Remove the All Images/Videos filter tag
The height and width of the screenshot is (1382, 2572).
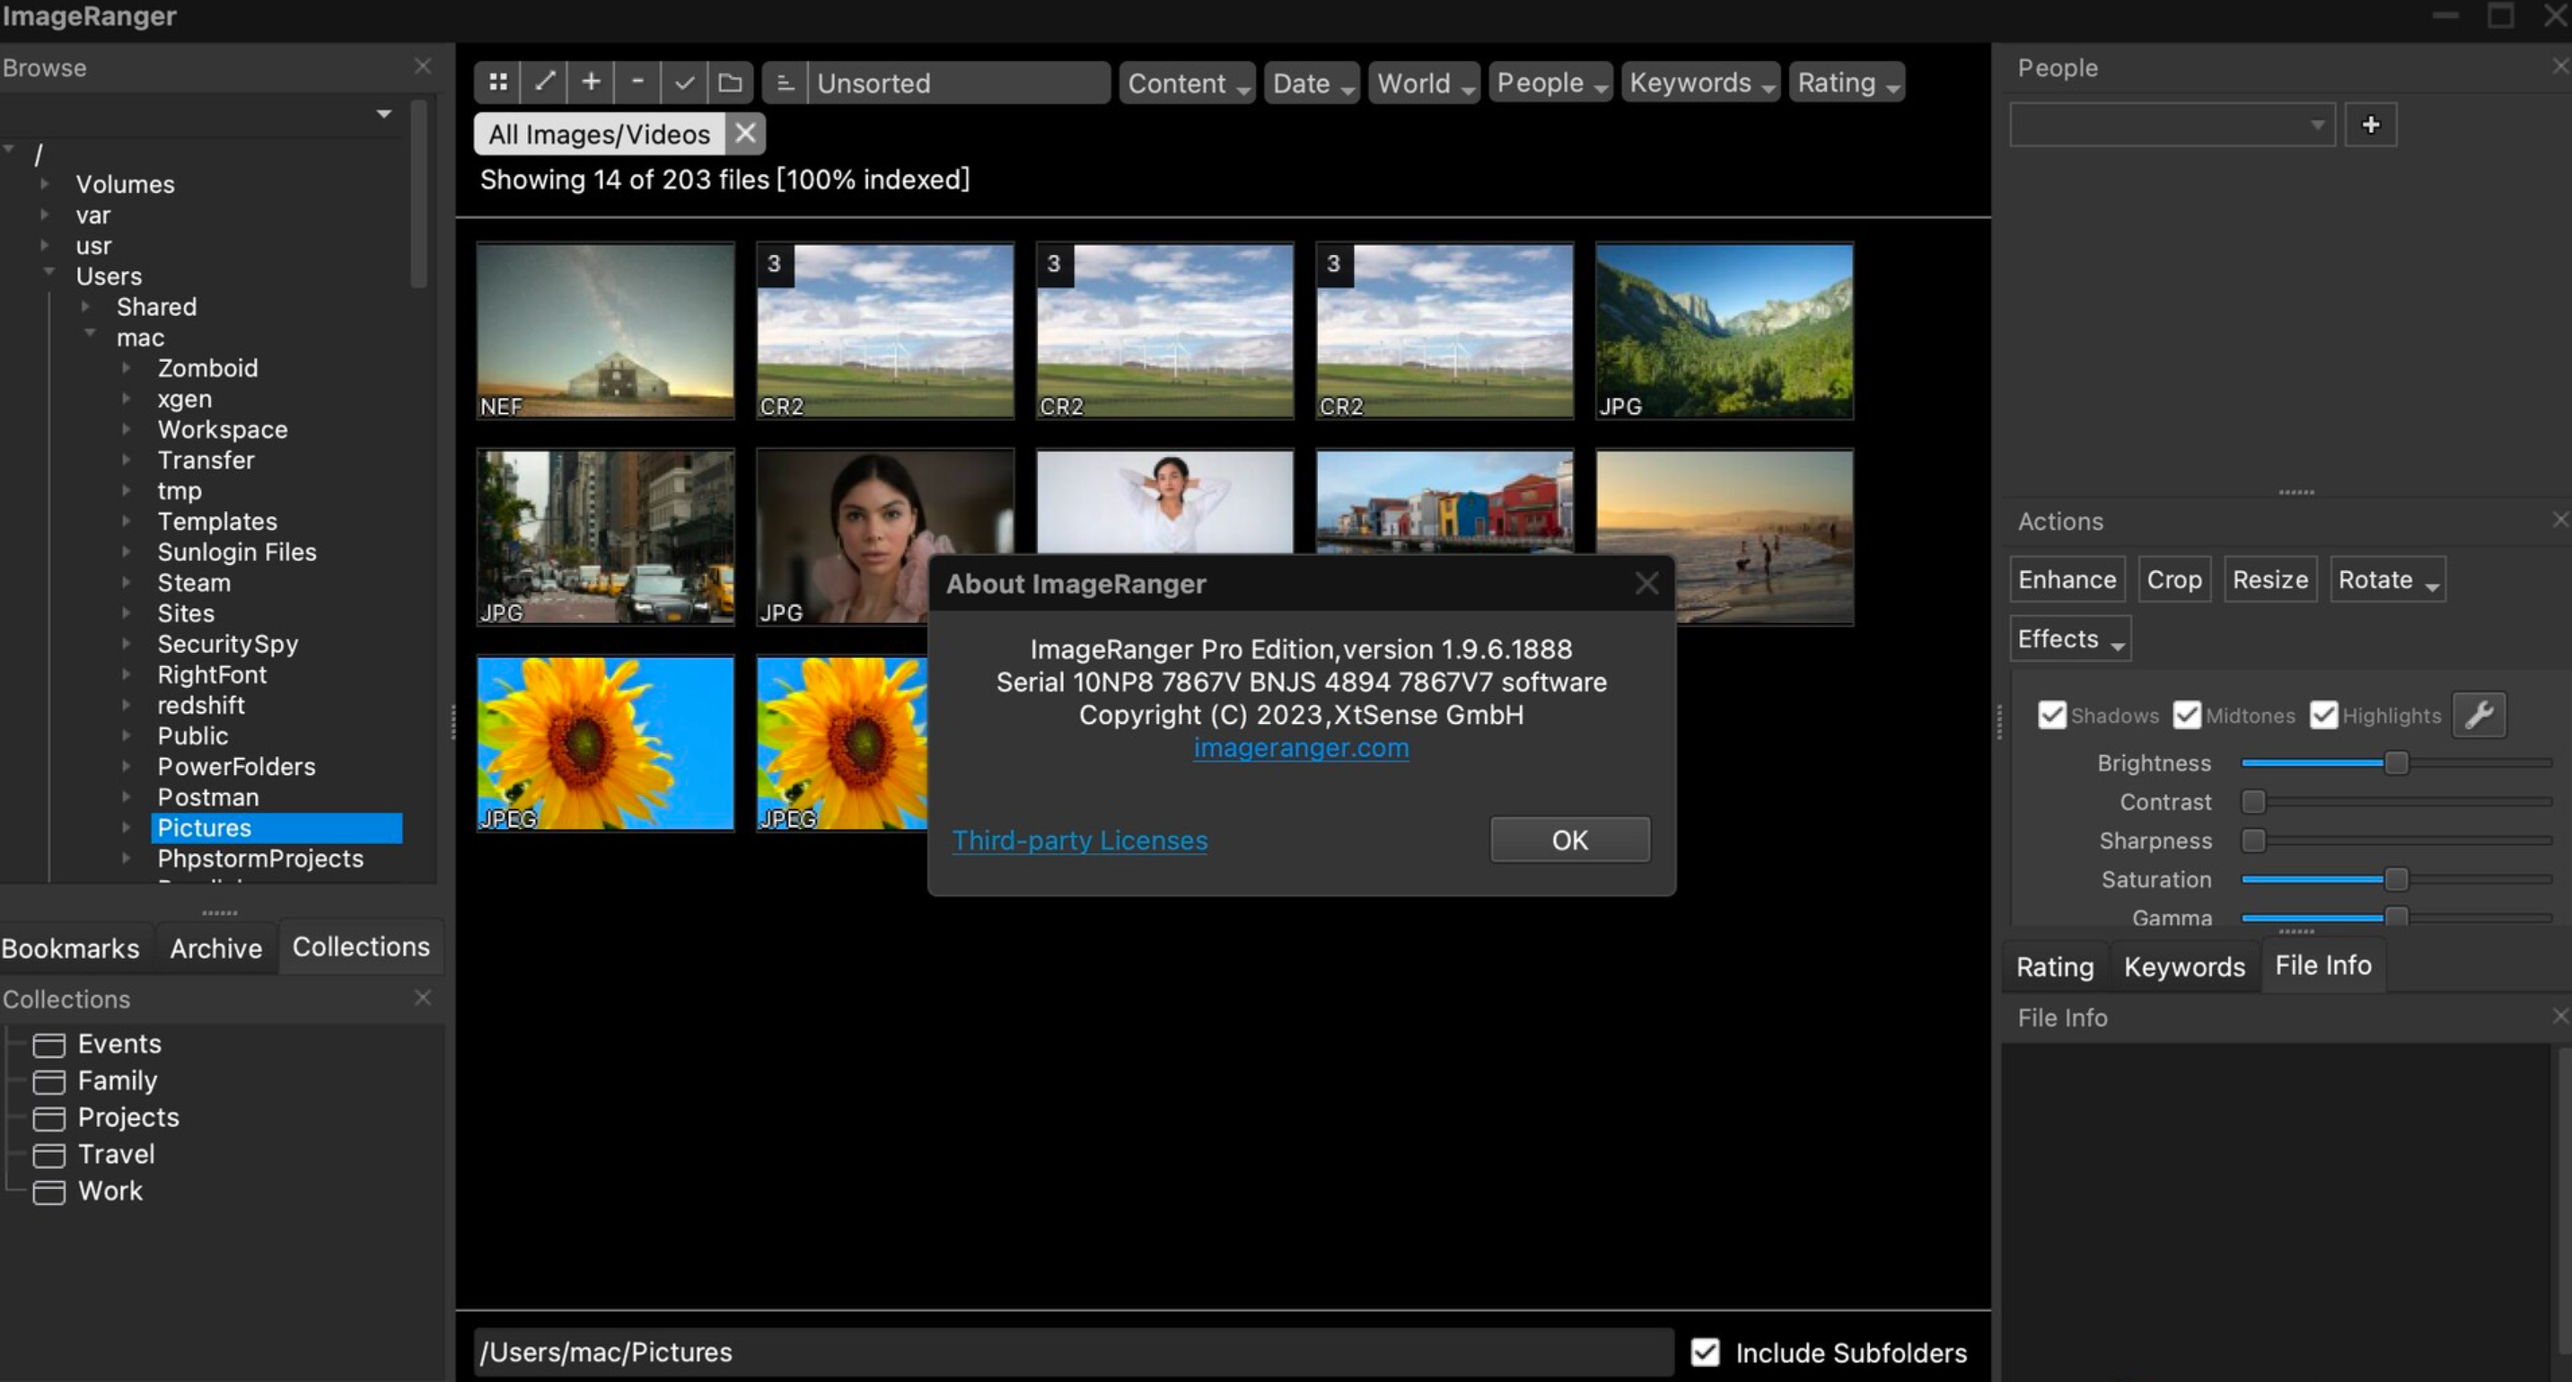click(745, 134)
